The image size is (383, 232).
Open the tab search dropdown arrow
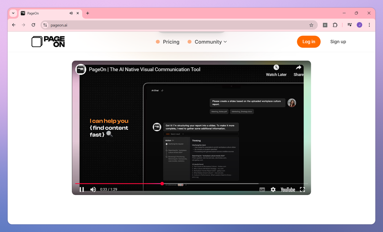[13, 13]
